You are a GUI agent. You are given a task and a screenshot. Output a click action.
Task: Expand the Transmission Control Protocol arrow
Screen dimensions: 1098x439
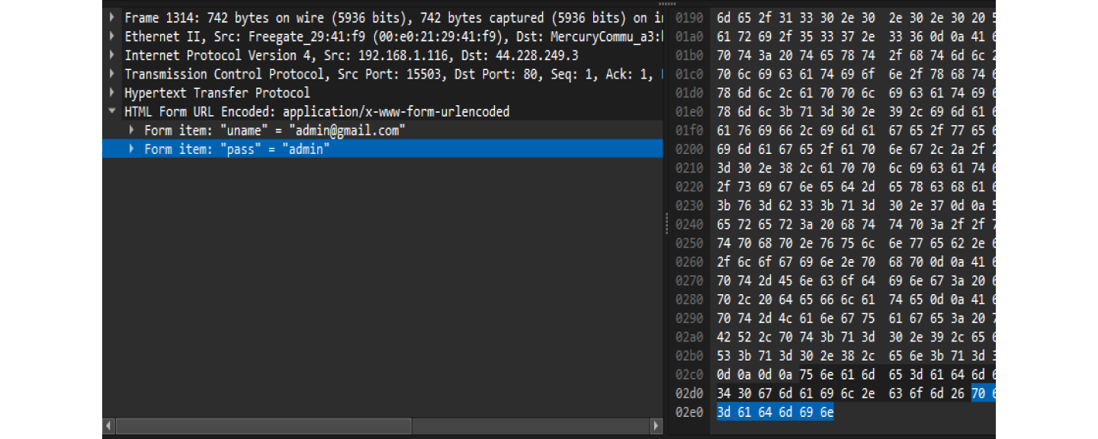coord(112,74)
